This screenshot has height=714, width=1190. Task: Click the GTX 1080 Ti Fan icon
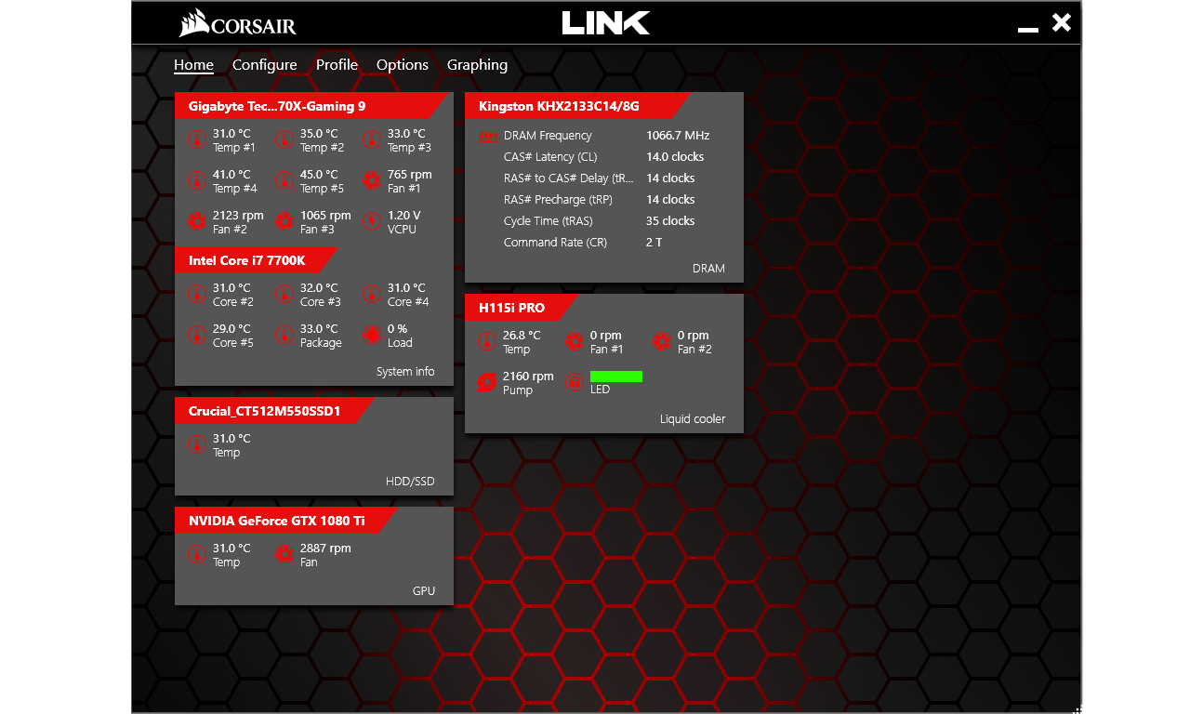[284, 554]
